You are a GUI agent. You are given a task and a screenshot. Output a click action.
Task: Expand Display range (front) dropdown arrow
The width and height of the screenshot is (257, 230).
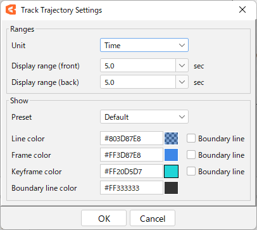click(x=182, y=66)
